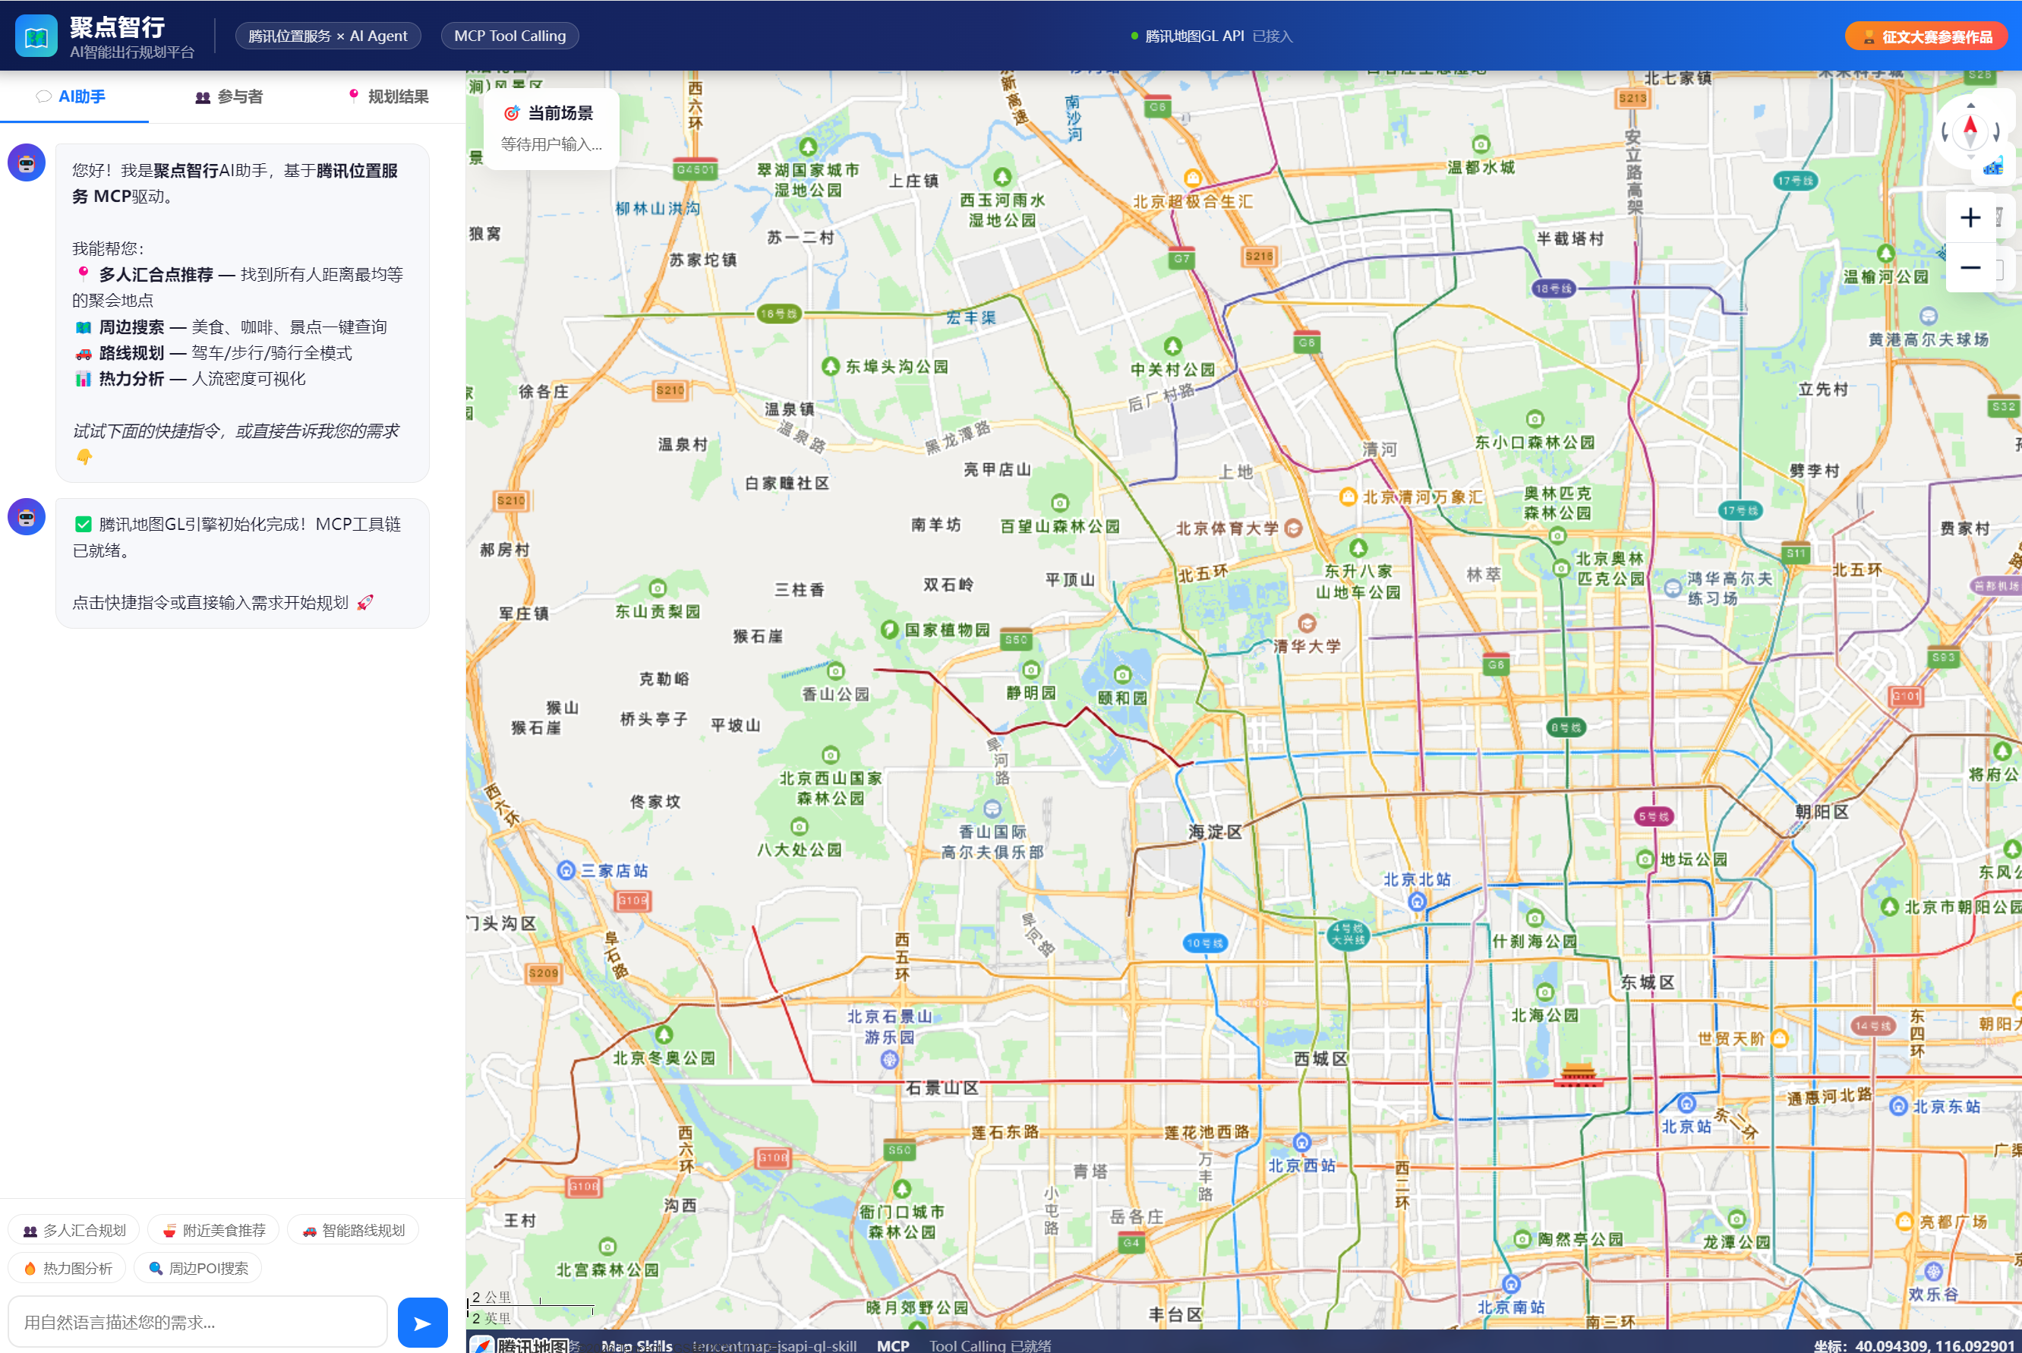Viewport: 2022px width, 1353px height.
Task: Click the 聚点智行 app logo
Action: tap(36, 36)
